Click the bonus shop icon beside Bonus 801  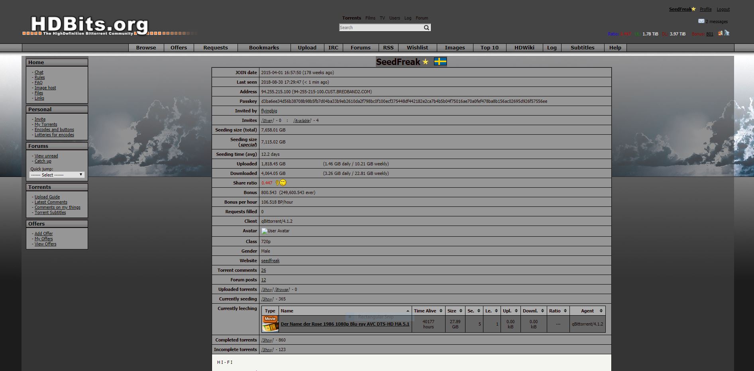[720, 33]
